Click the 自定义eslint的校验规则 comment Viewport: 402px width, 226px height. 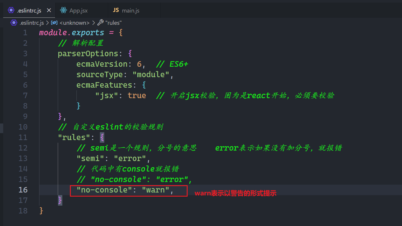click(110, 127)
